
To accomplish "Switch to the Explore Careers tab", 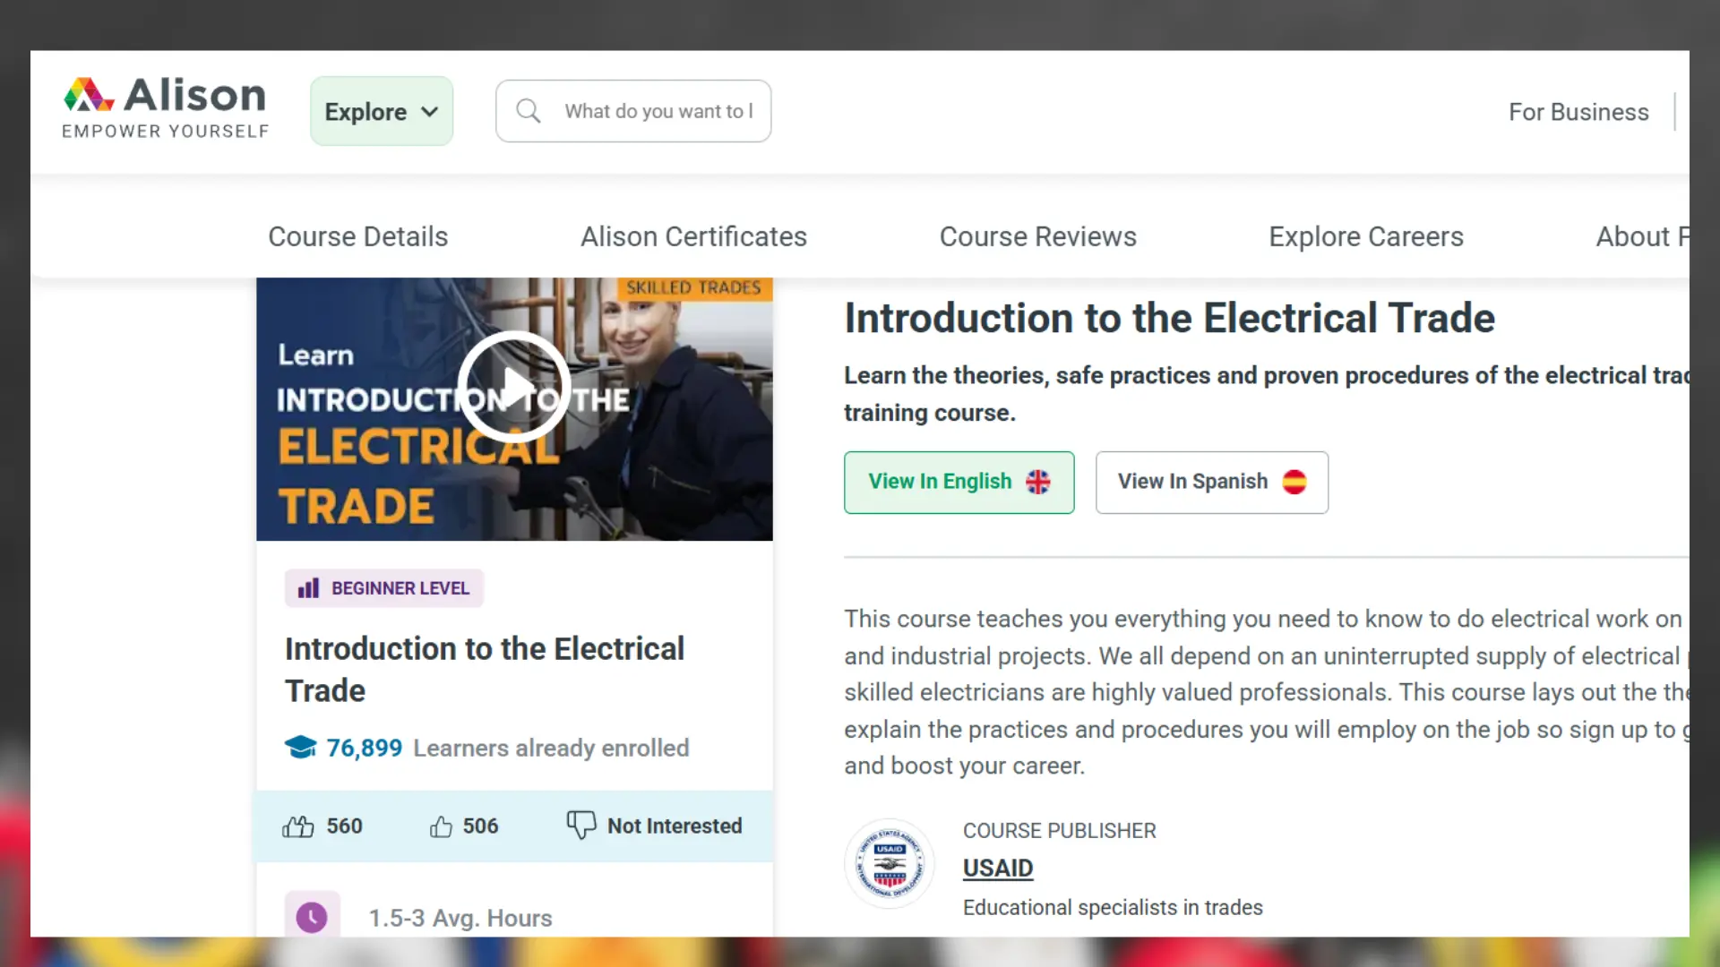I will (x=1366, y=236).
